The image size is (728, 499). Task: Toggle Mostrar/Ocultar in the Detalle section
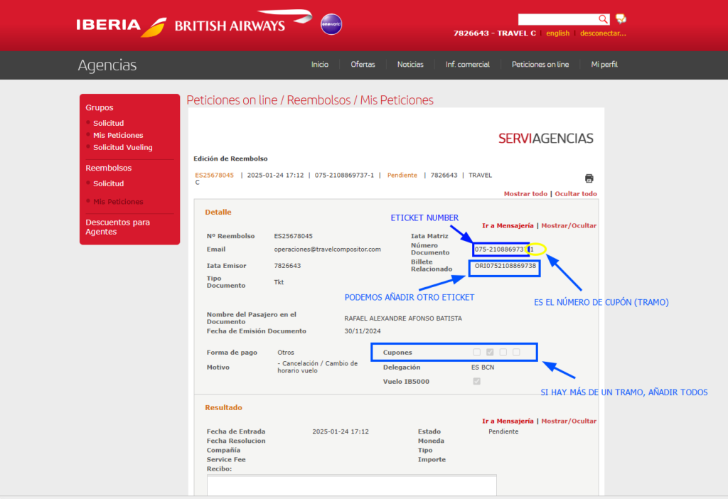tap(569, 225)
